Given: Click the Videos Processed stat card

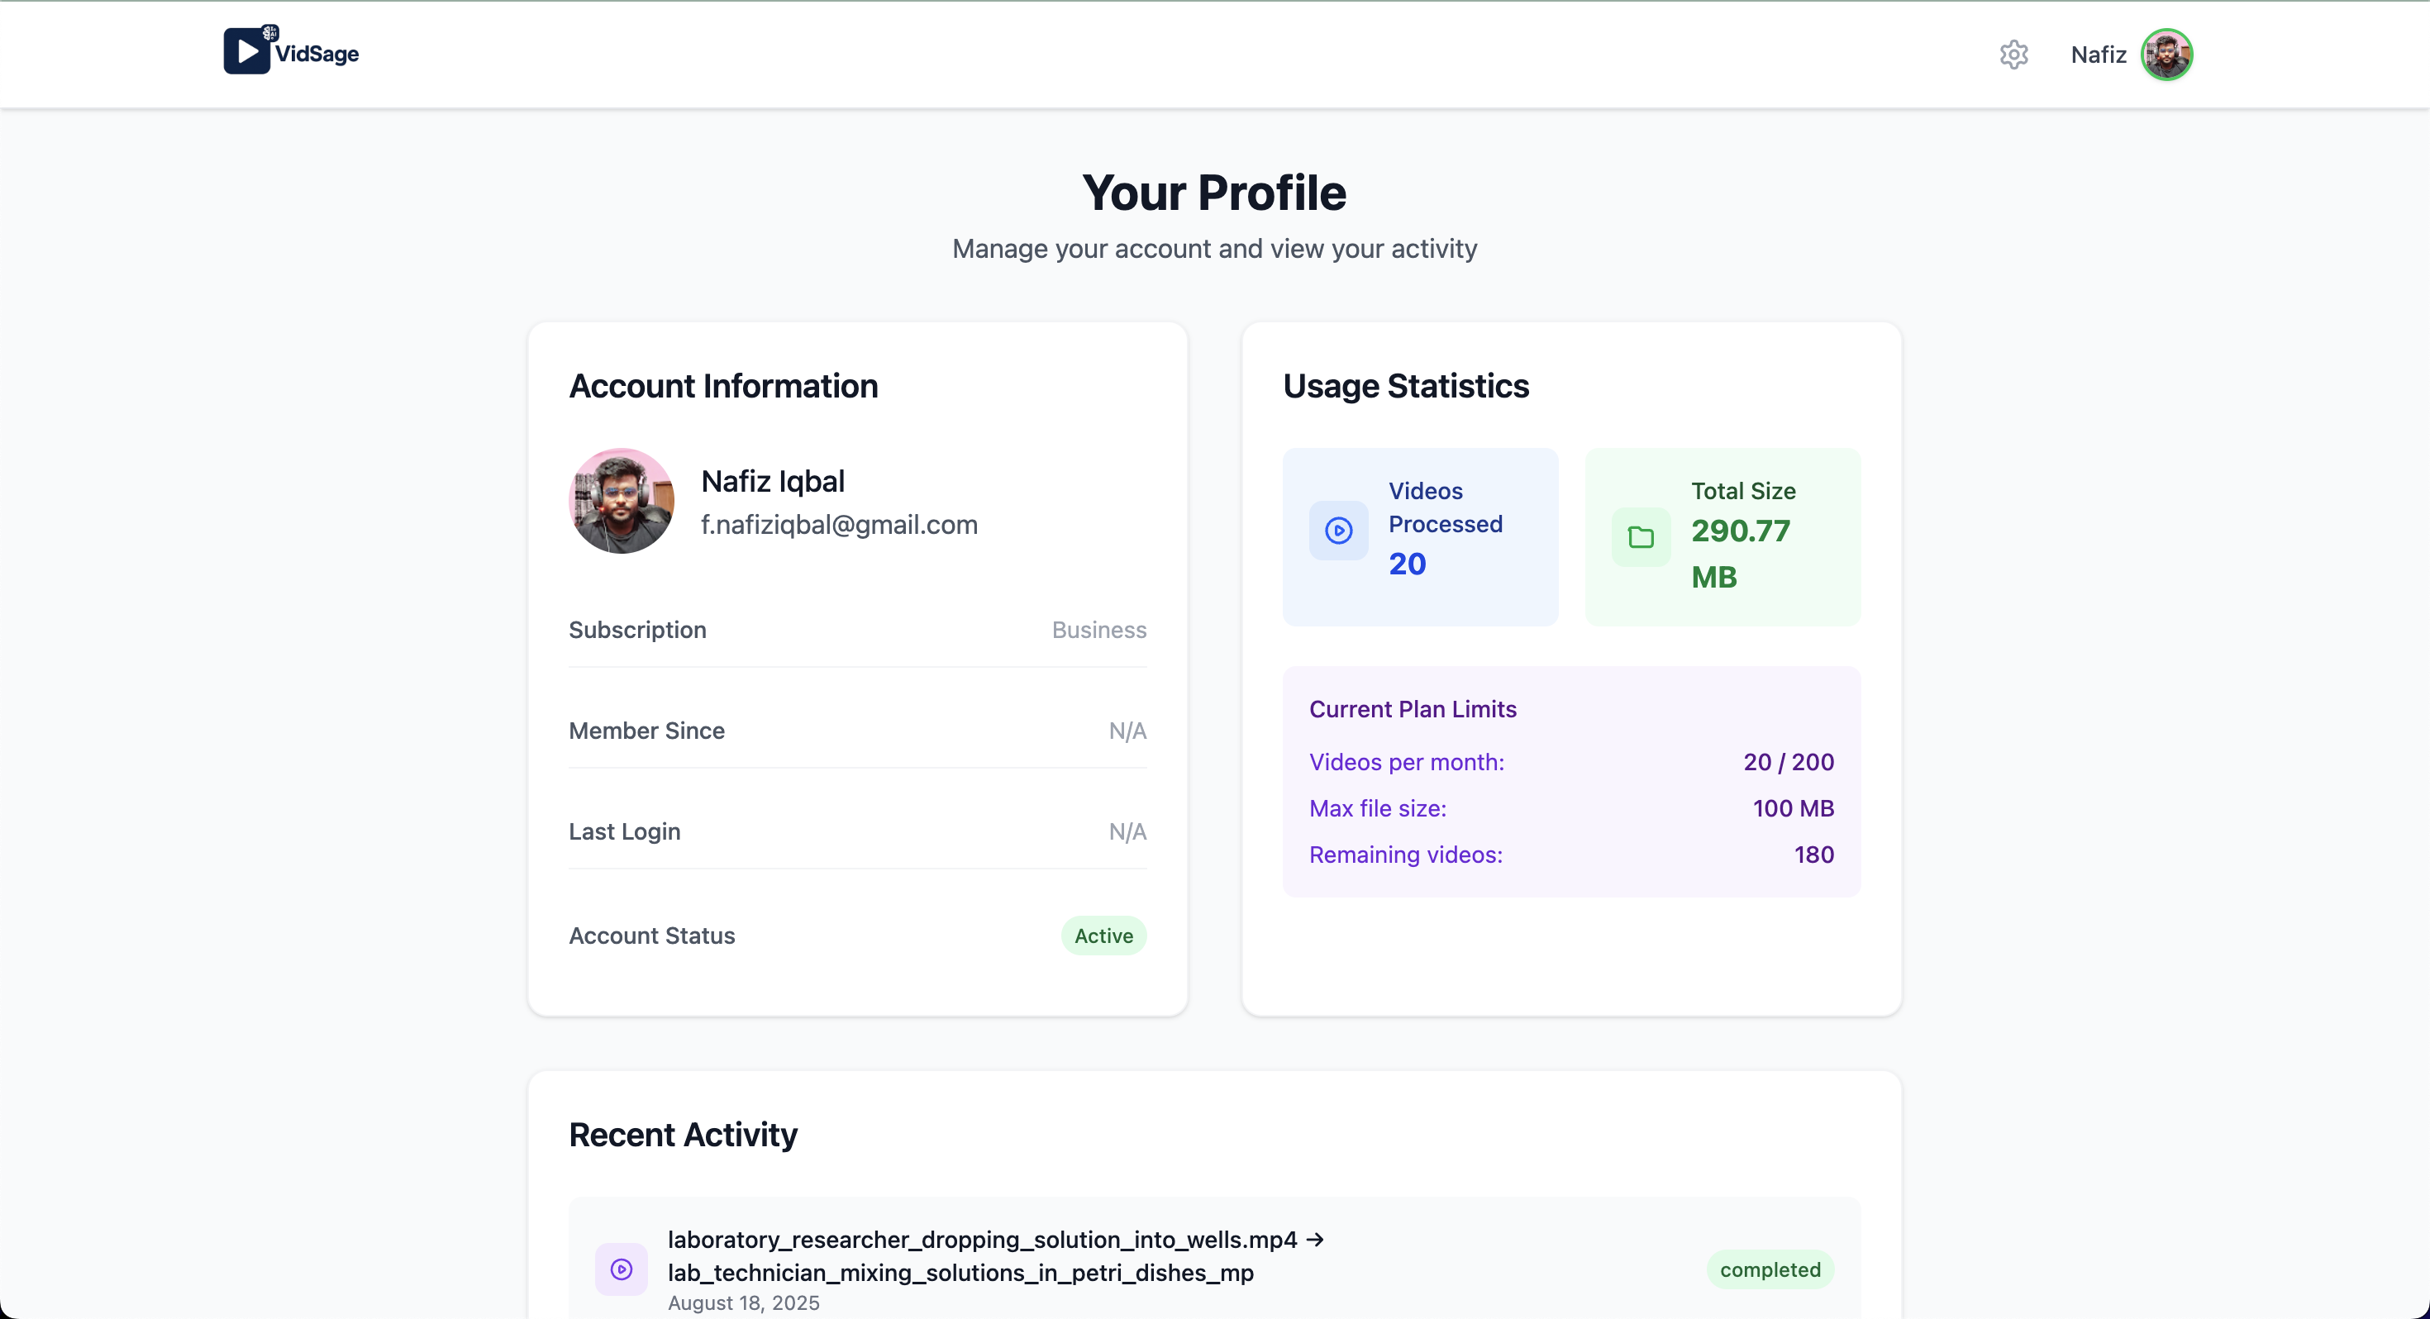Looking at the screenshot, I should coord(1421,537).
